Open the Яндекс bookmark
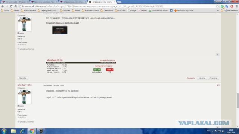 [142, 10]
